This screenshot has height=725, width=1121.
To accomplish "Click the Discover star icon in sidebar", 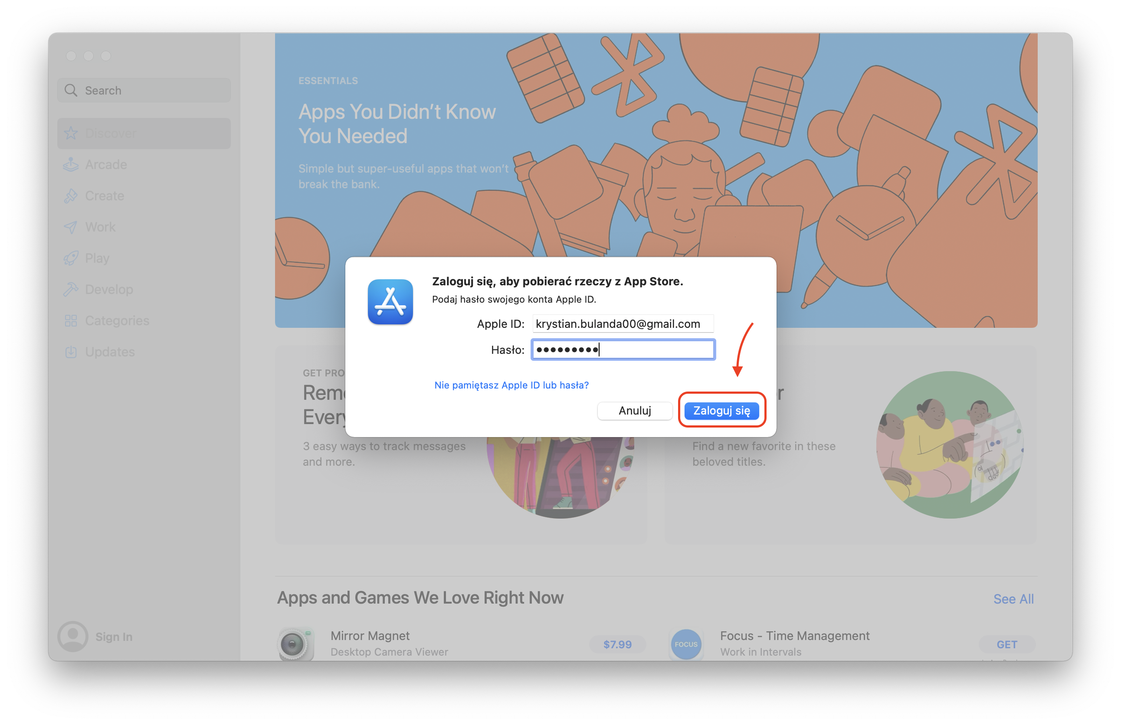I will pos(71,133).
